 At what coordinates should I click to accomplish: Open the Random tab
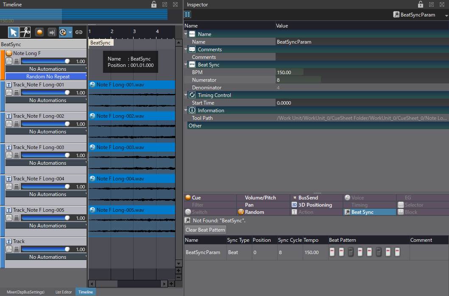tap(263, 212)
